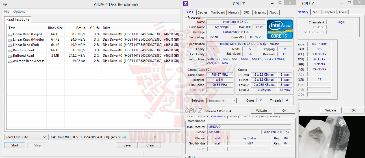365x158 pixels.
Task: Open the Mainboard tab in front CPU-Z window
Action: 218,12
